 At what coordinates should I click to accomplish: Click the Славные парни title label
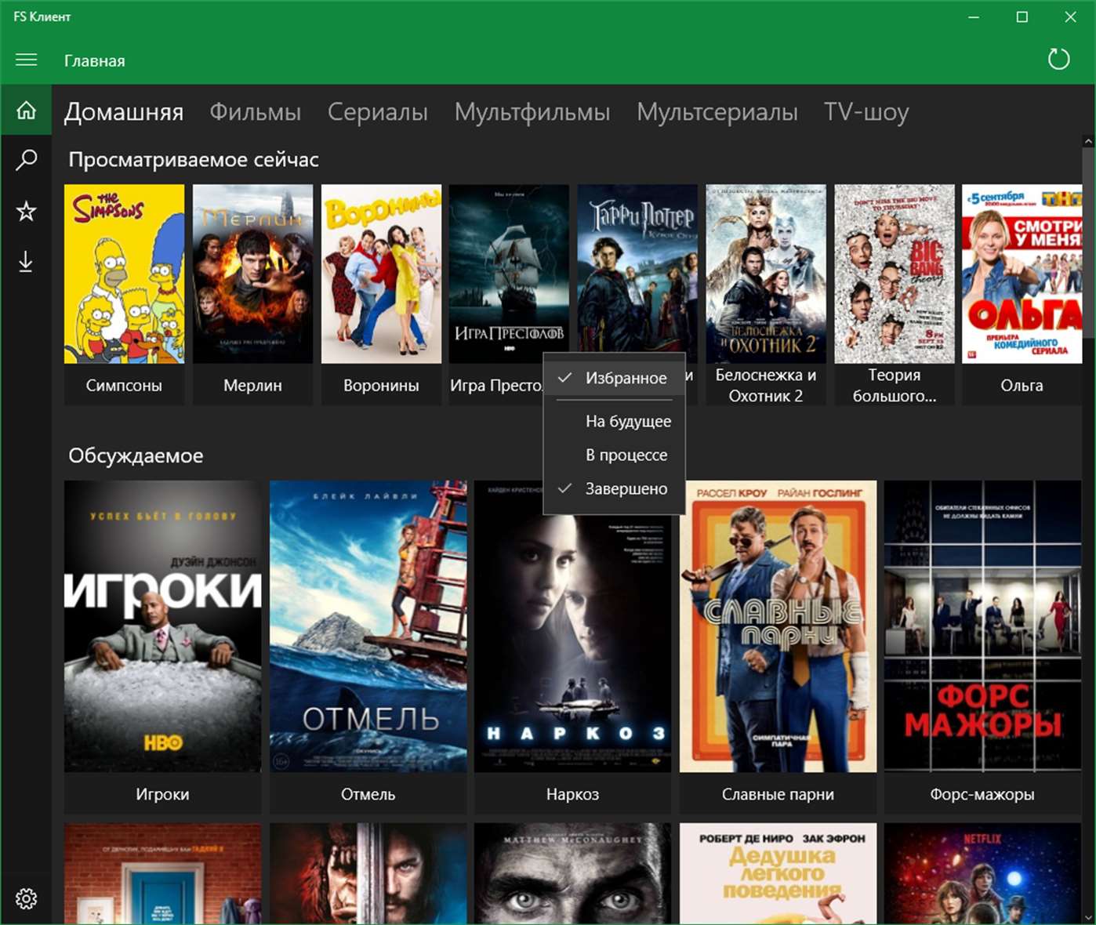click(x=778, y=794)
